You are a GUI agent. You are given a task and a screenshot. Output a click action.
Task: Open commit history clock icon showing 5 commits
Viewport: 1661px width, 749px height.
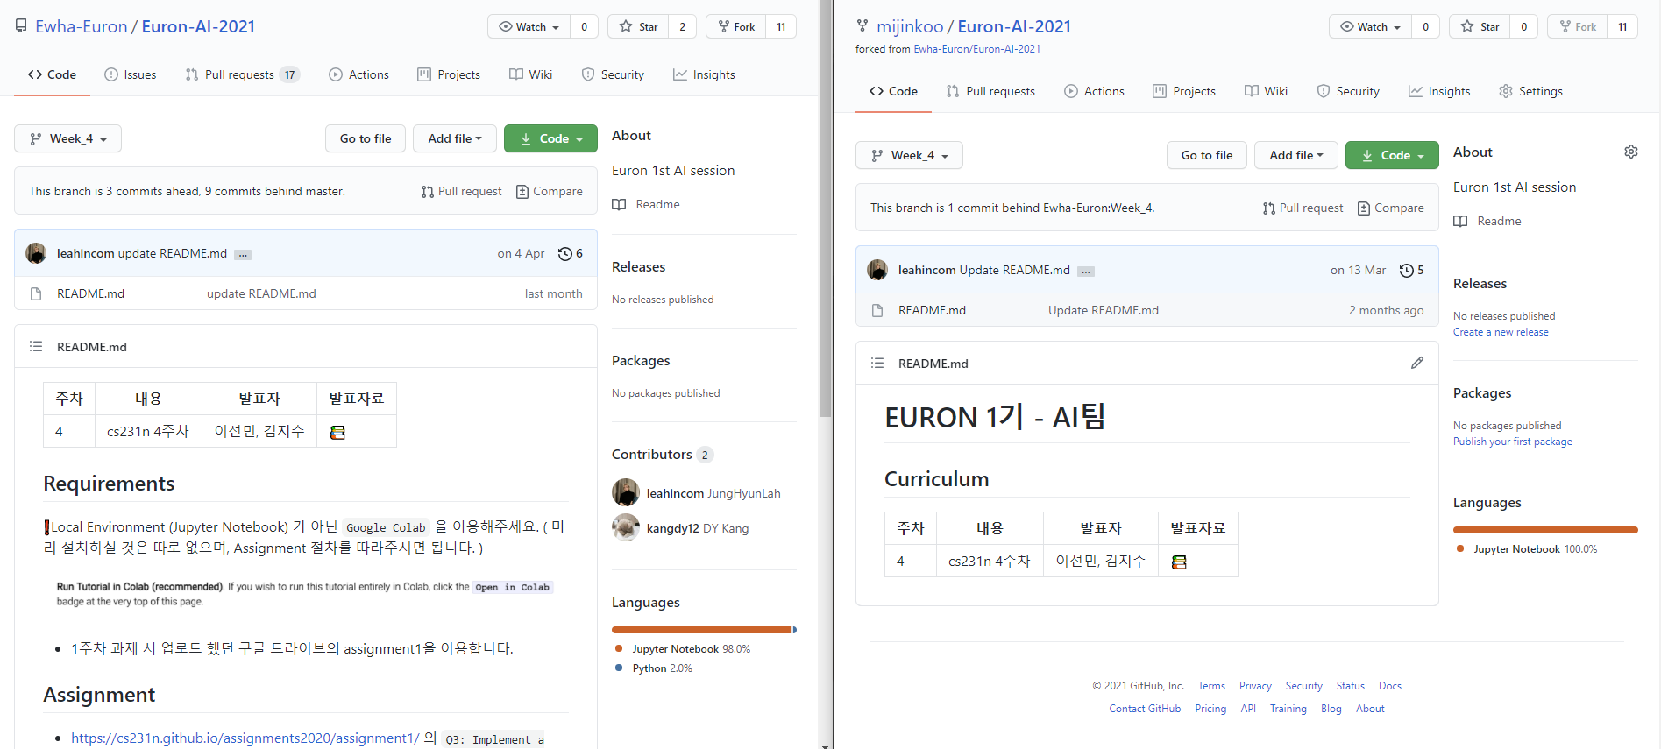(1406, 271)
